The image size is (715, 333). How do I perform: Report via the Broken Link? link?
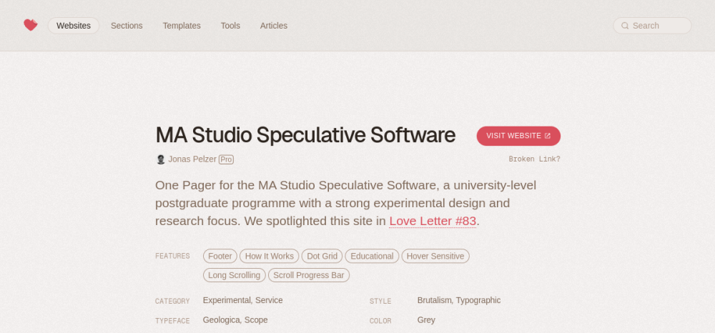534,159
